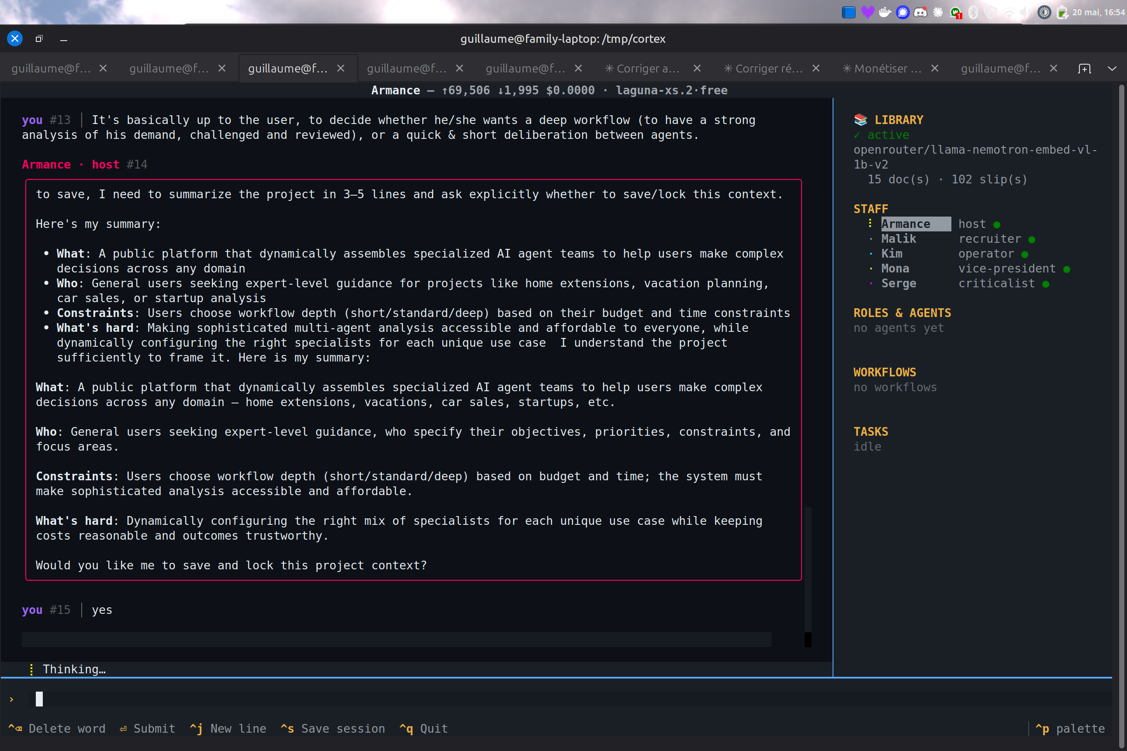Close the Monétiser … tab

coord(935,69)
